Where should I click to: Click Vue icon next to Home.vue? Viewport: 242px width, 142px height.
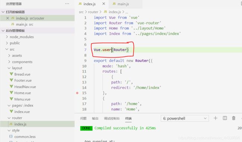(x=11, y=93)
